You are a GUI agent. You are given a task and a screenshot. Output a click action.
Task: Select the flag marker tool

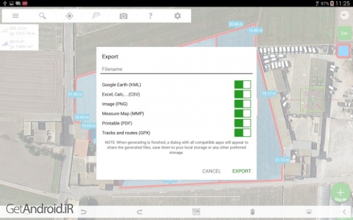tap(96, 16)
